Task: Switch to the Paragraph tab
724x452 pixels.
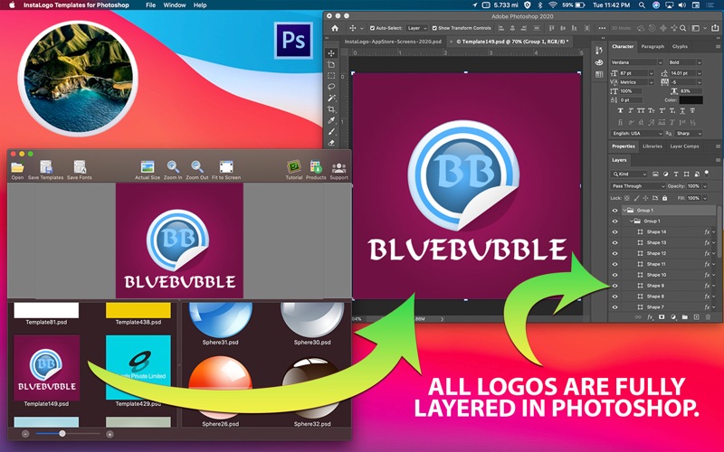Action: [x=653, y=47]
